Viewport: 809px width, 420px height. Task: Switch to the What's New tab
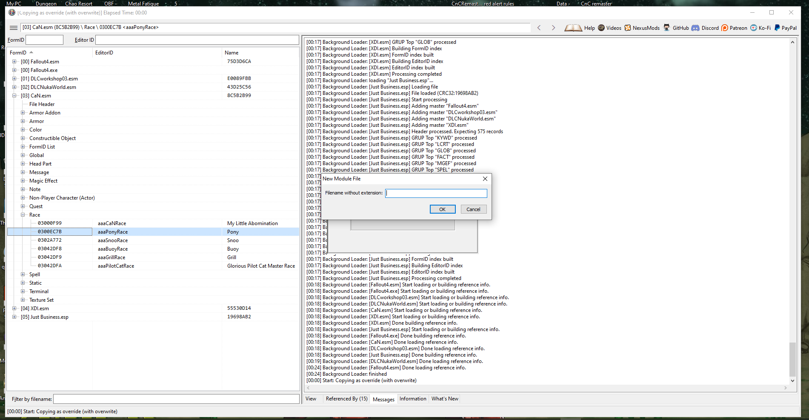pyautogui.click(x=445, y=399)
